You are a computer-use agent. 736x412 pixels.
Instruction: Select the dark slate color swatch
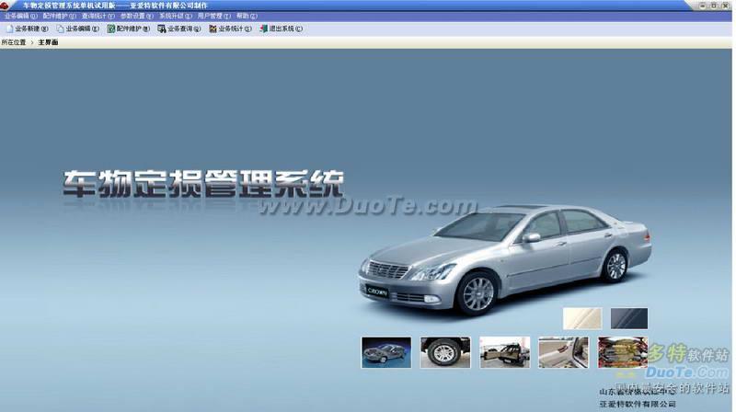click(629, 318)
